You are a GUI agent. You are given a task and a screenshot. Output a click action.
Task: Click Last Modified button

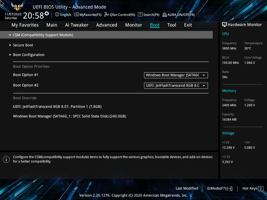[187, 189]
